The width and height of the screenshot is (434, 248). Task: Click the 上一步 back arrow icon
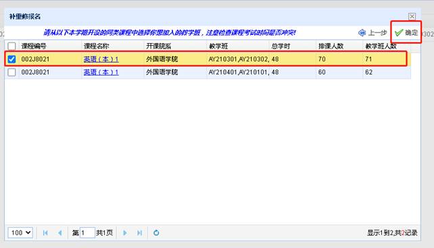click(362, 33)
